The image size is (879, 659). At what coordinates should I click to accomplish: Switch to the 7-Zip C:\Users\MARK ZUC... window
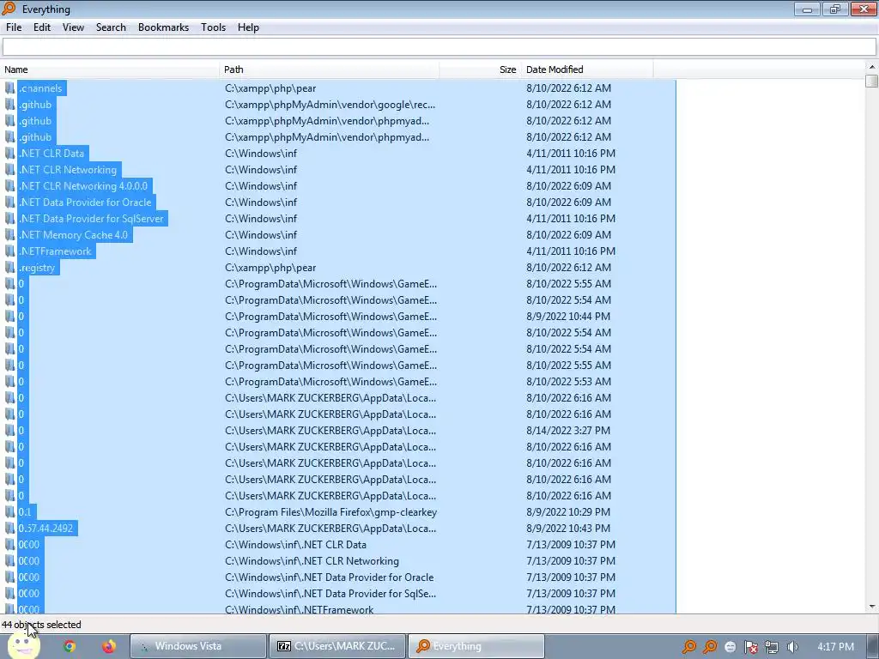click(336, 646)
